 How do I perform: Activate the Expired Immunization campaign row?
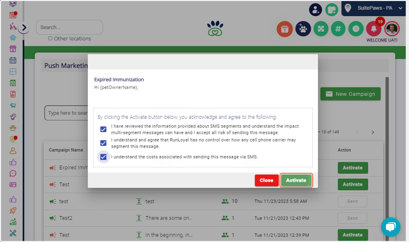point(353,168)
